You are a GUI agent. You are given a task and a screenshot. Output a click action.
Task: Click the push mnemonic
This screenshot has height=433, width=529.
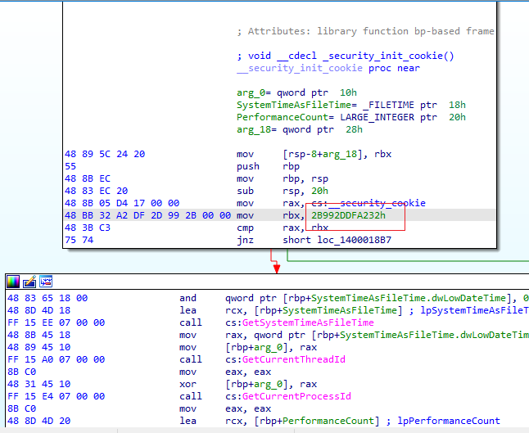pyautogui.click(x=248, y=166)
